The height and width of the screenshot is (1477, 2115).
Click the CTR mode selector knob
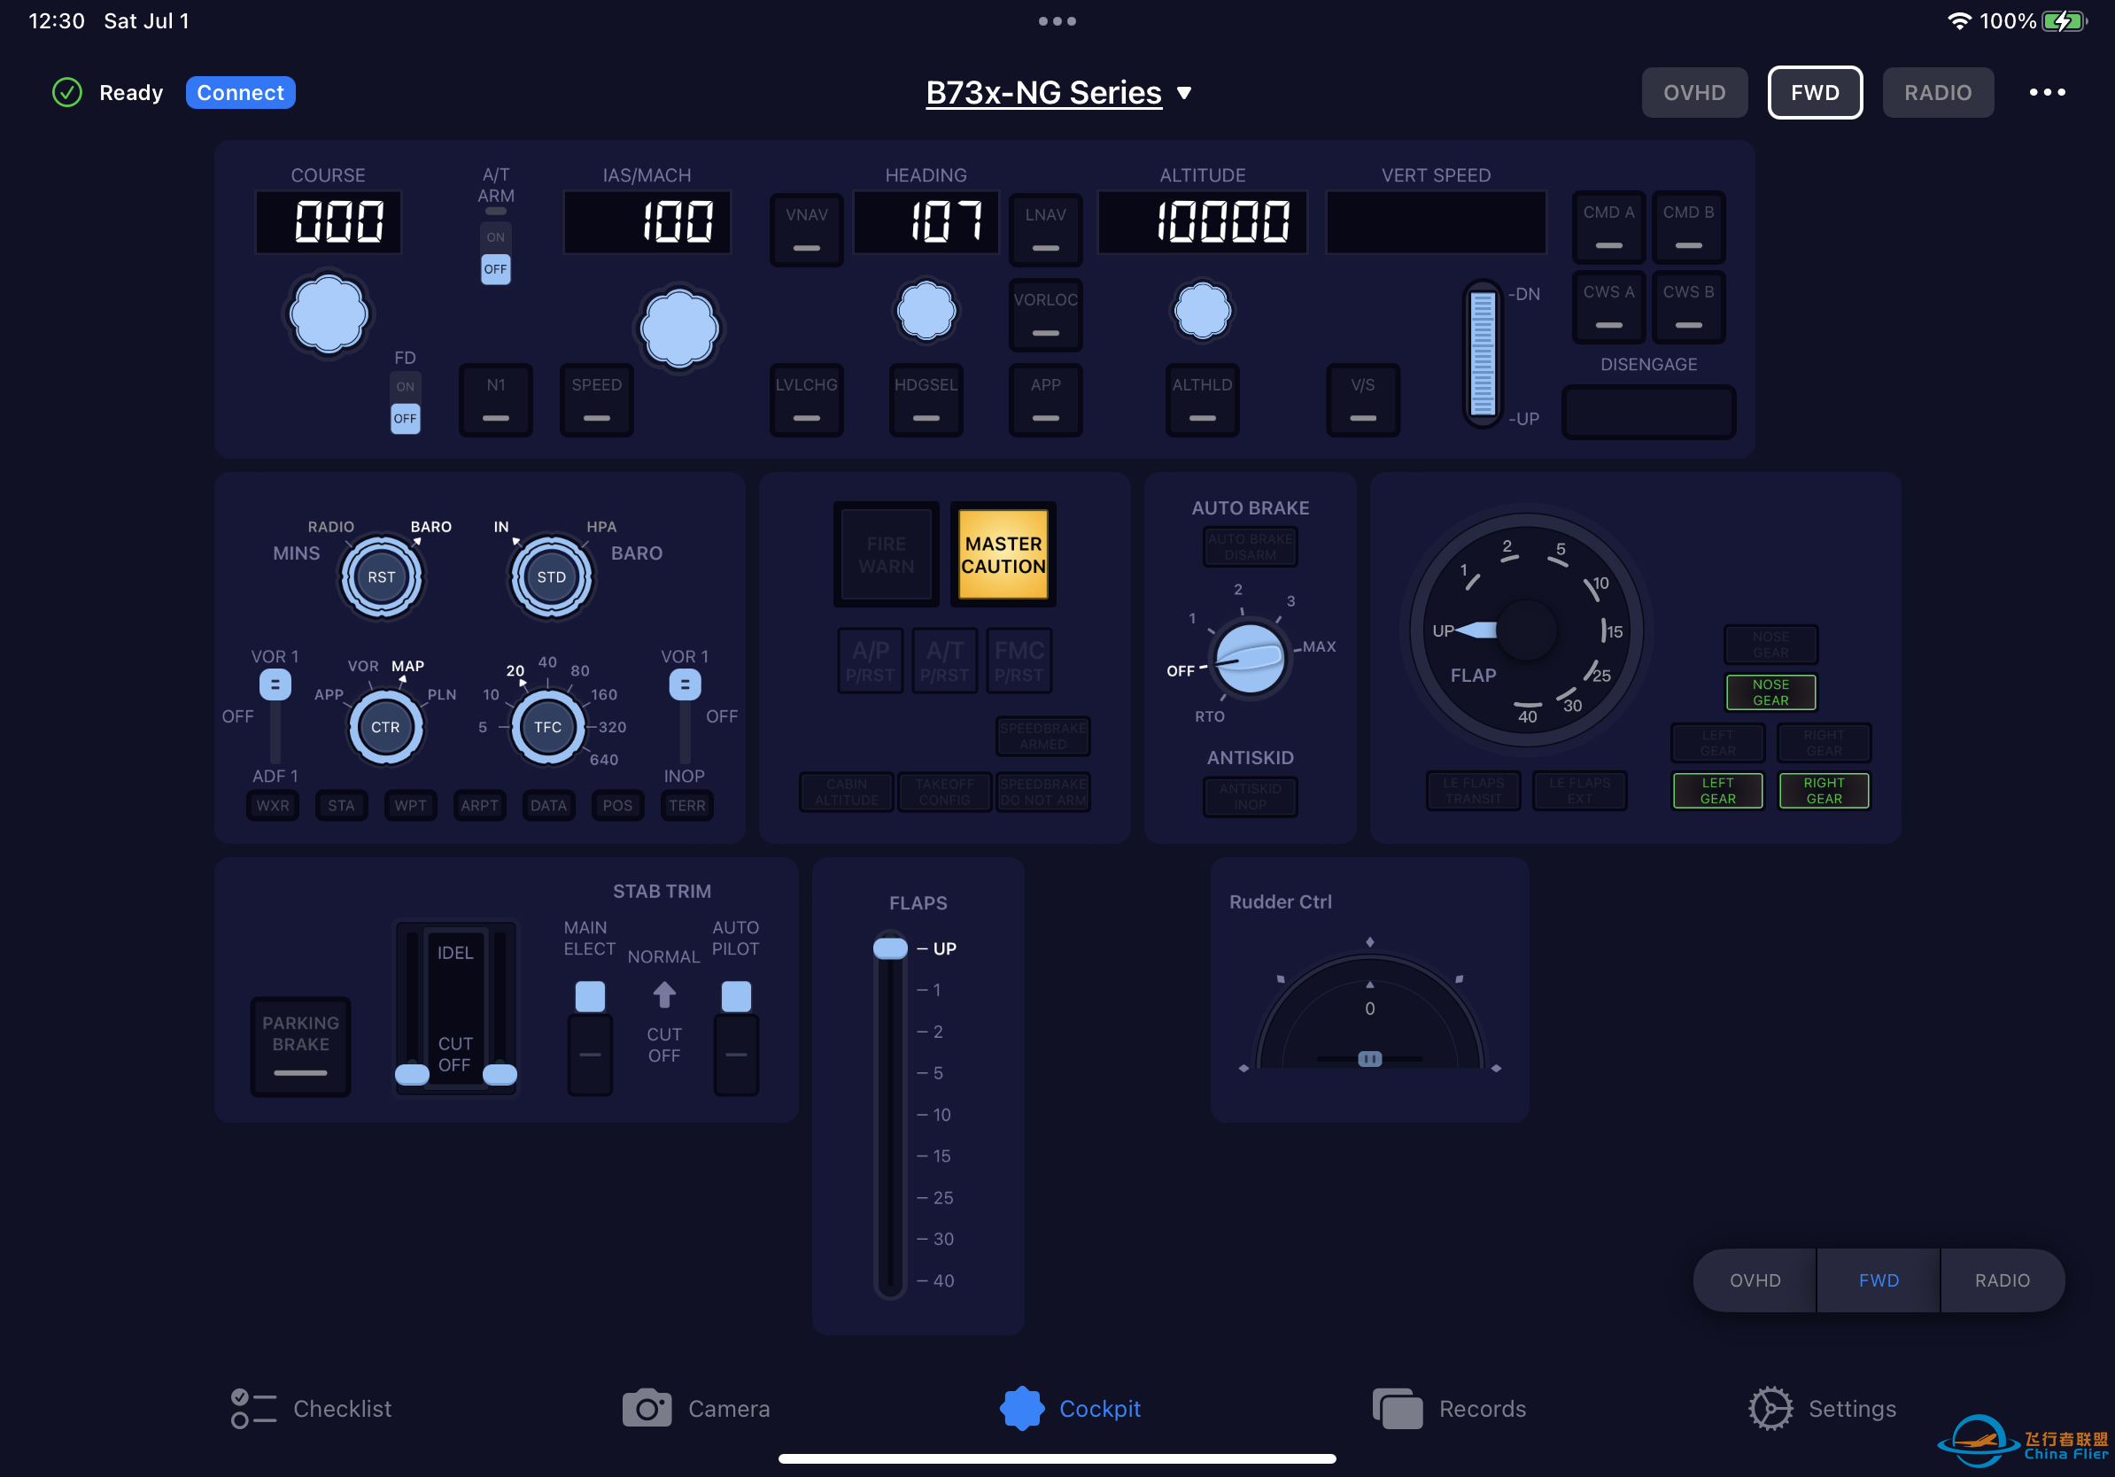(385, 726)
